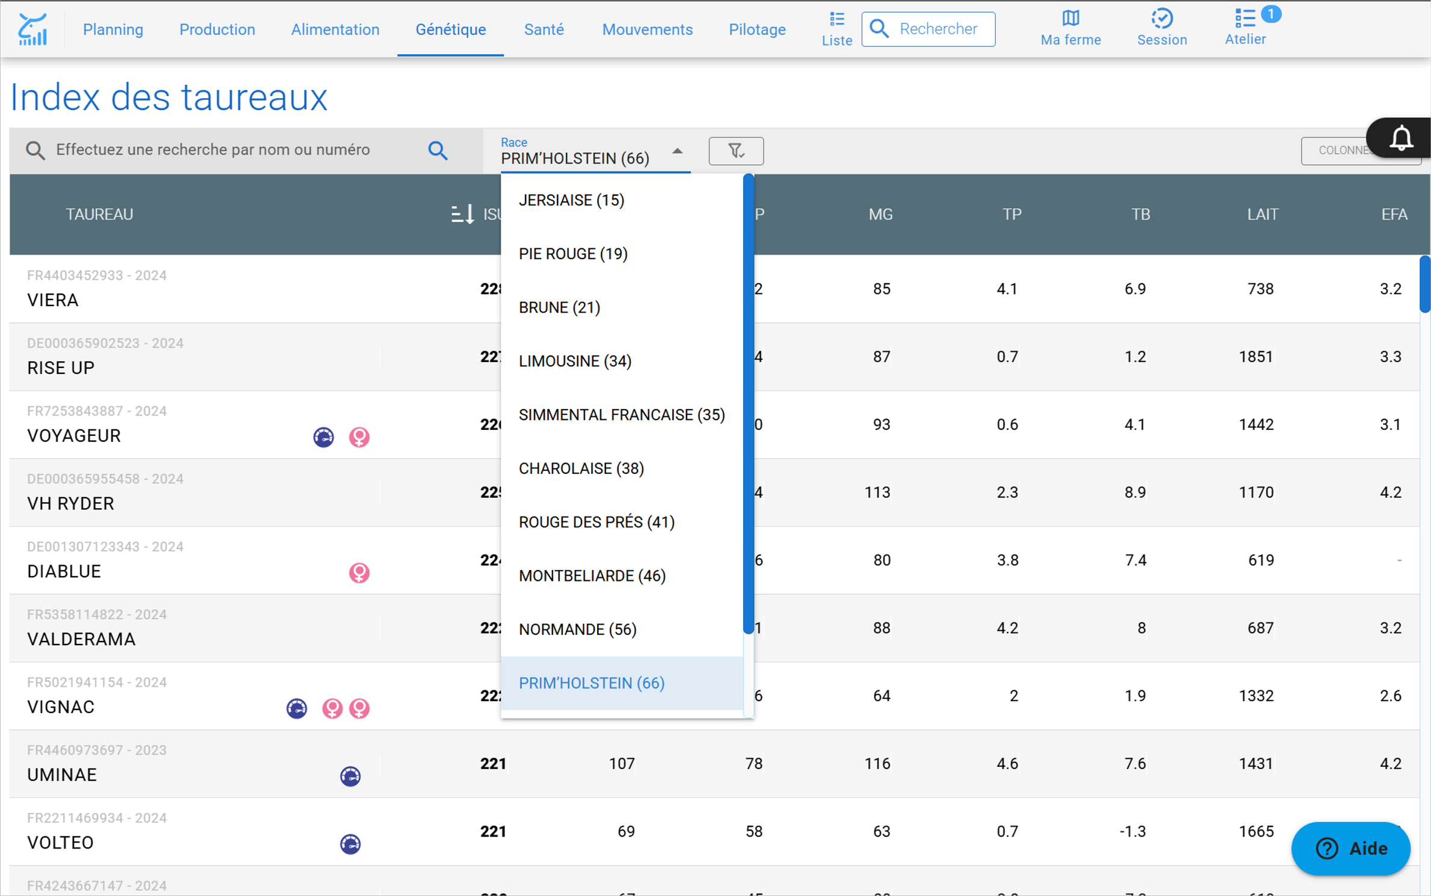Pick ROUGE DES PRÉS (41) option

(x=622, y=522)
